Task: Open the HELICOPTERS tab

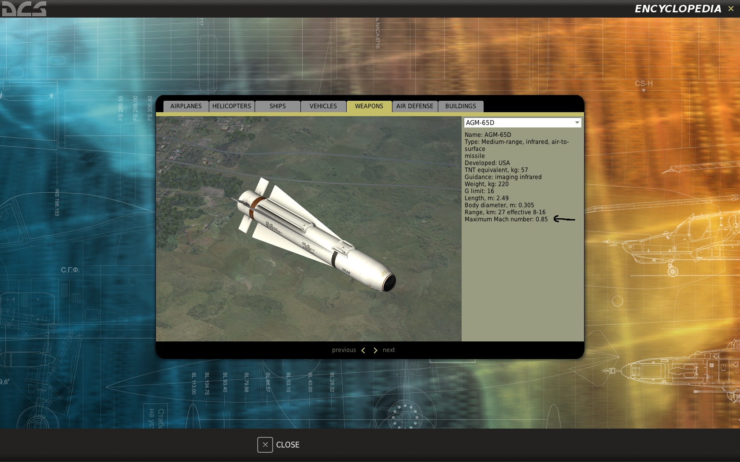Action: tap(232, 106)
